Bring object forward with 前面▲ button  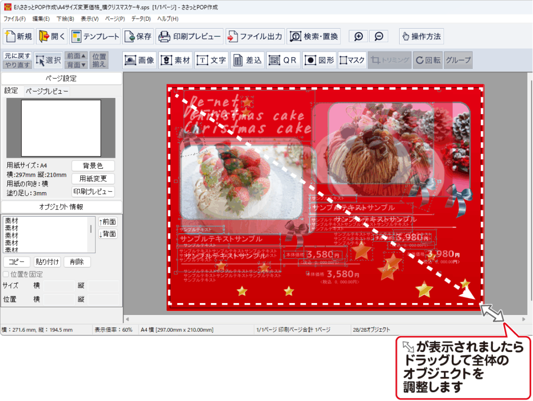pos(76,56)
